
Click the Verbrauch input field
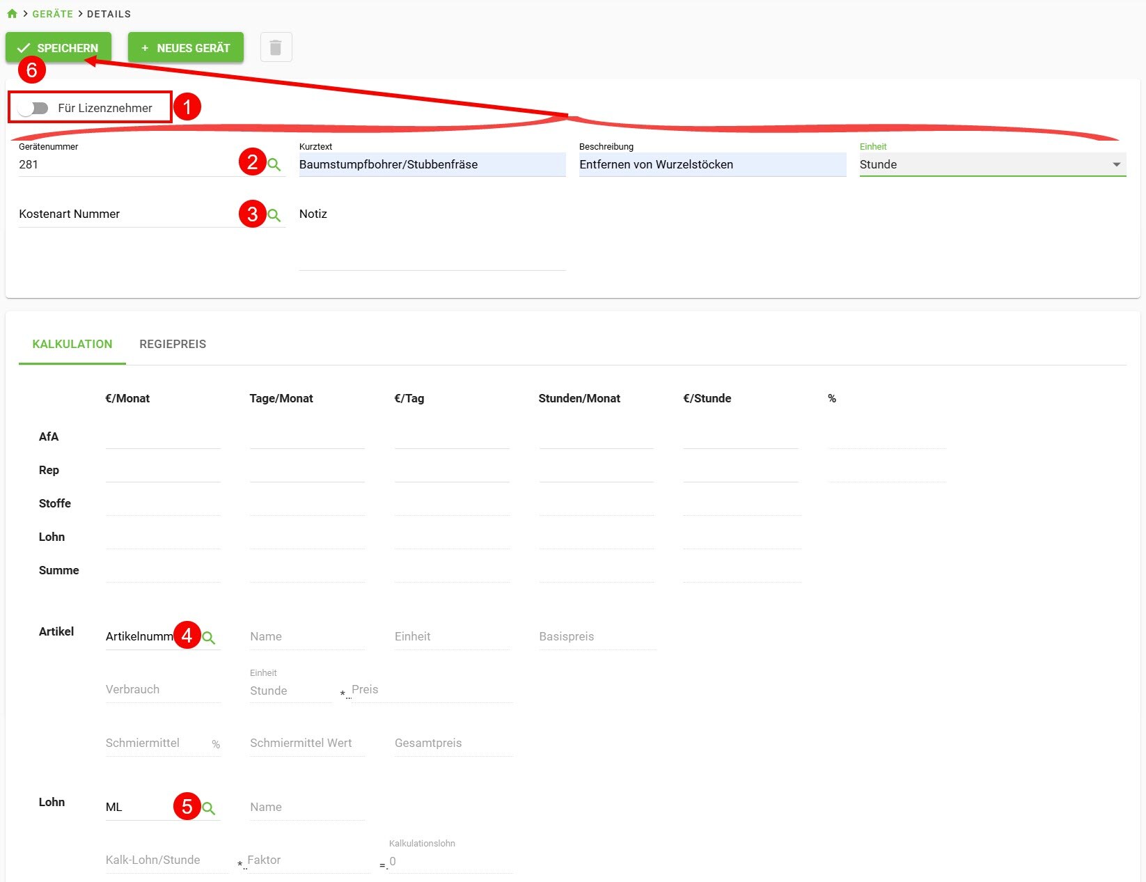point(163,689)
